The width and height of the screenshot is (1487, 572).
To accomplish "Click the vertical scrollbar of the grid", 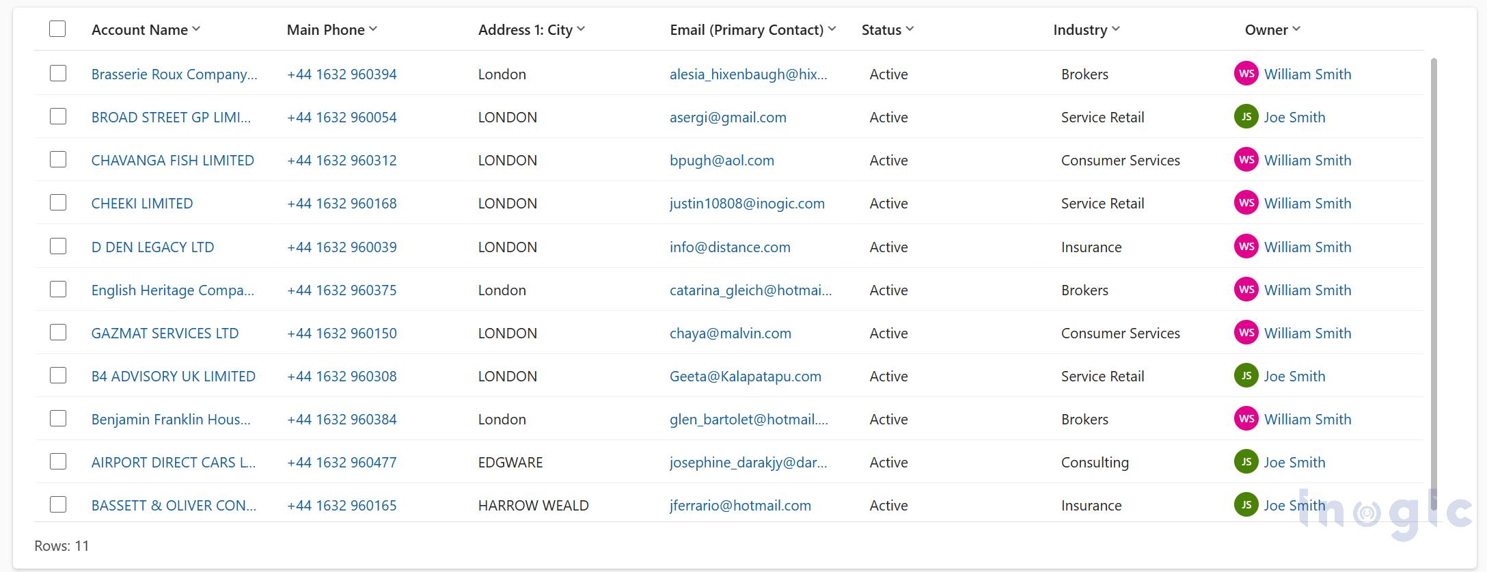I will click(1434, 273).
